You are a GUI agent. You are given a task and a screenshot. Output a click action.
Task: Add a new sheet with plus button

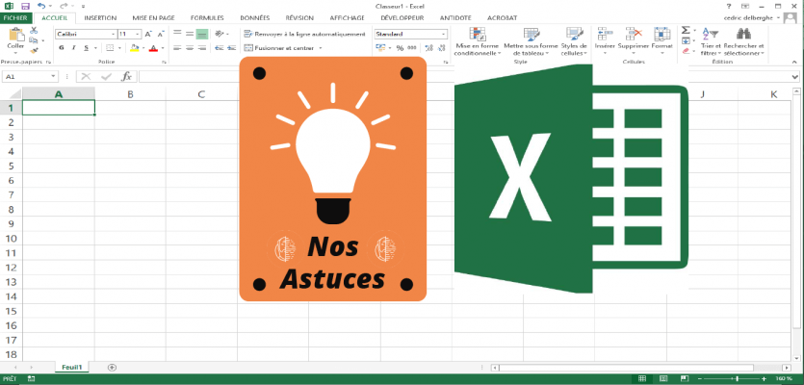point(112,367)
